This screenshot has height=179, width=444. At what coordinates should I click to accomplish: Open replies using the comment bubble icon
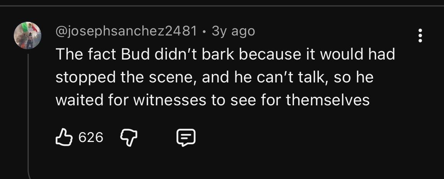tap(186, 137)
